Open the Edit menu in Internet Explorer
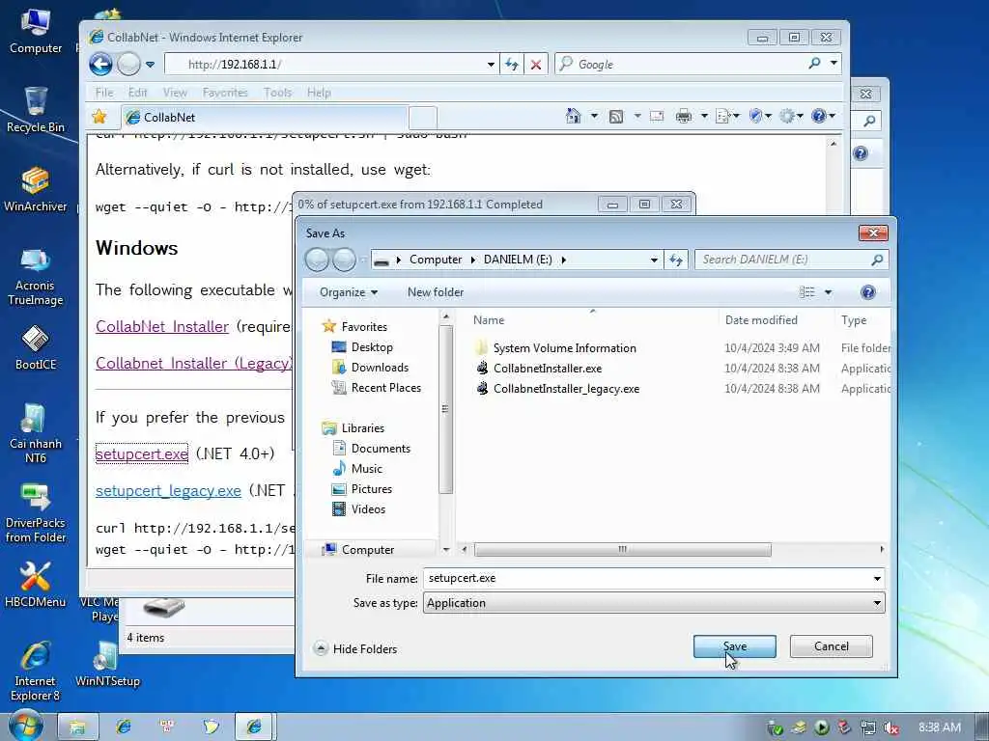Image resolution: width=989 pixels, height=741 pixels. point(137,93)
